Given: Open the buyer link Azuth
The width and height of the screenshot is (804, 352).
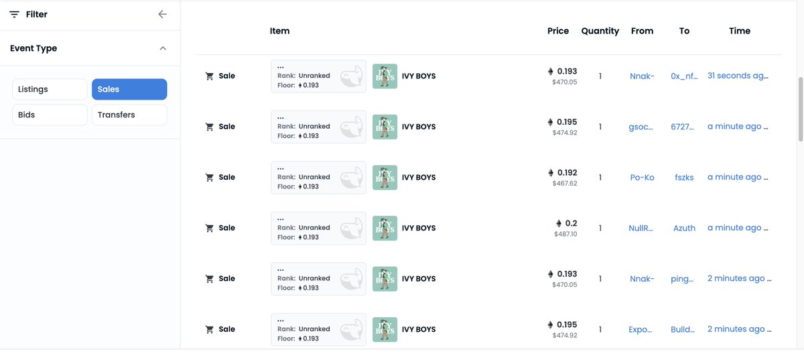Looking at the screenshot, I should click(x=684, y=228).
